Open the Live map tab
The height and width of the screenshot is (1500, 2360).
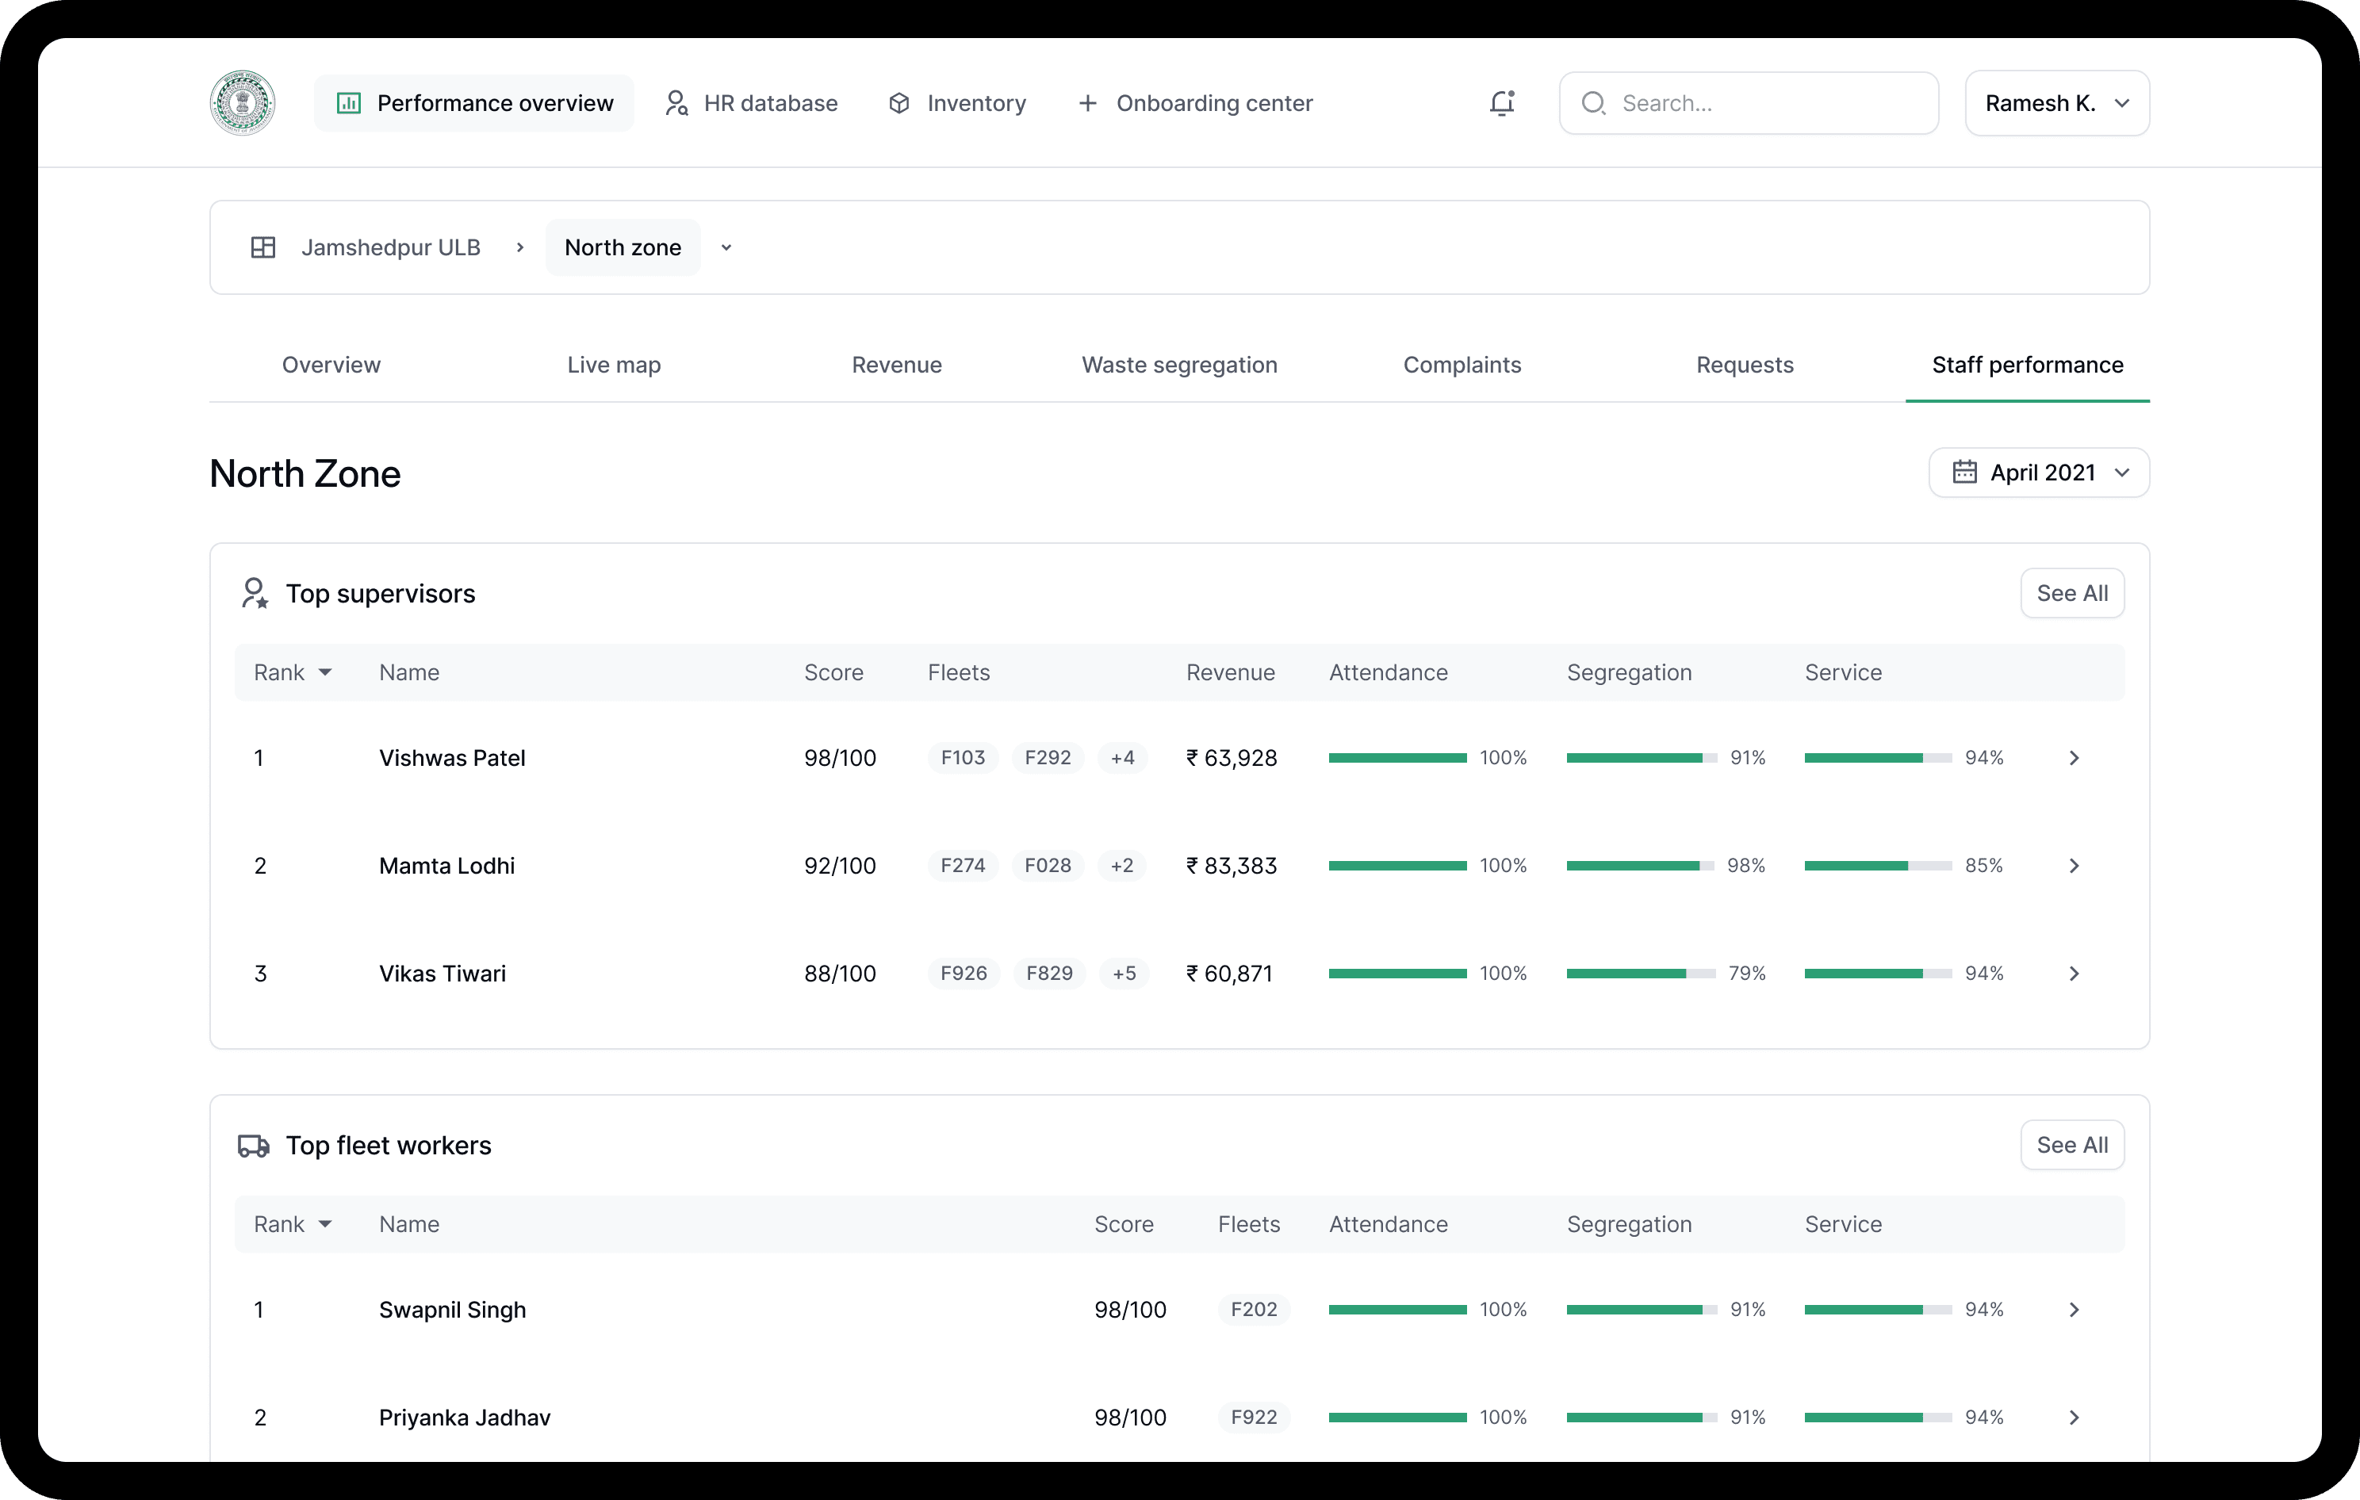(614, 365)
